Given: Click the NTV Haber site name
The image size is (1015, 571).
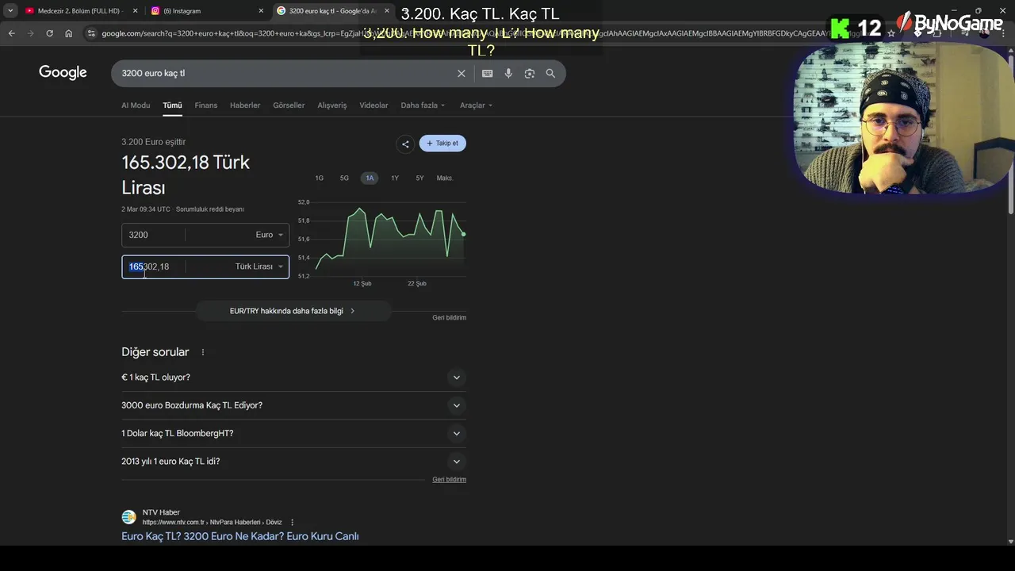Looking at the screenshot, I should point(161,512).
